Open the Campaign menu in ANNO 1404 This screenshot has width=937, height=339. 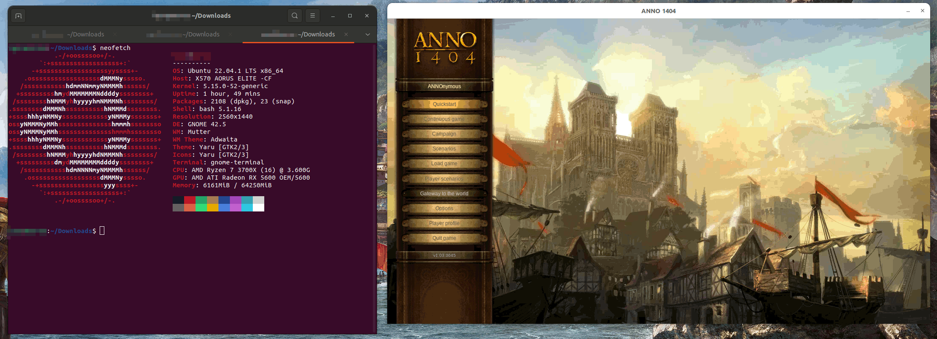tap(444, 134)
